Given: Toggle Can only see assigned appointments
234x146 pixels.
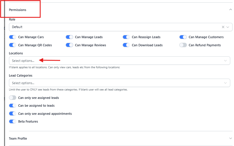Looking at the screenshot, I should pyautogui.click(x=13, y=114).
